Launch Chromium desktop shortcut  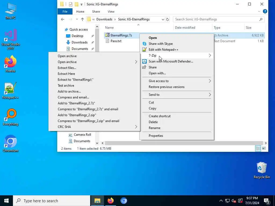(x=10, y=144)
